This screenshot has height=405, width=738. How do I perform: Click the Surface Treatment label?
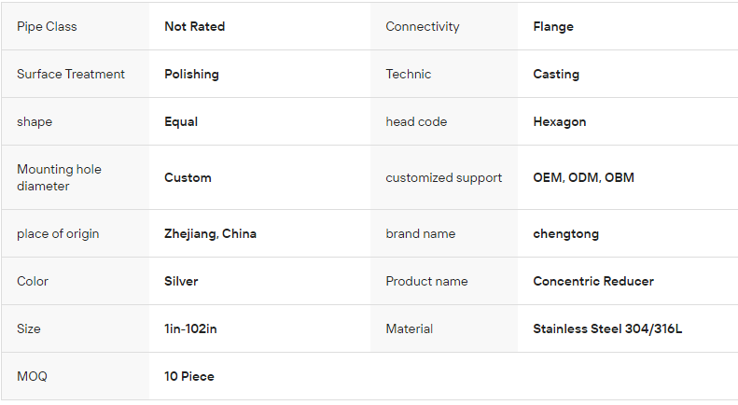(x=71, y=75)
